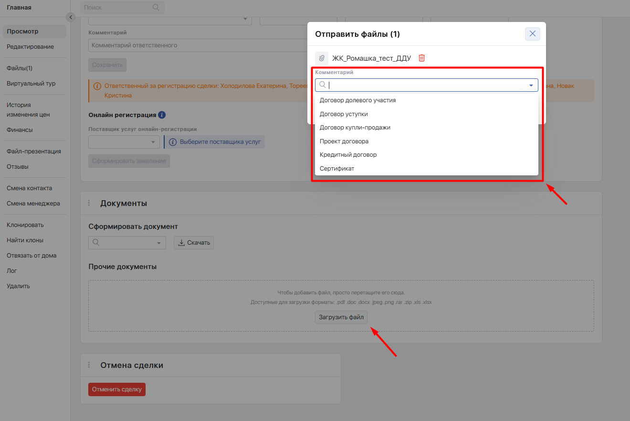Close the Отправить файлы dialog
This screenshot has height=421, width=630.
pyautogui.click(x=533, y=33)
